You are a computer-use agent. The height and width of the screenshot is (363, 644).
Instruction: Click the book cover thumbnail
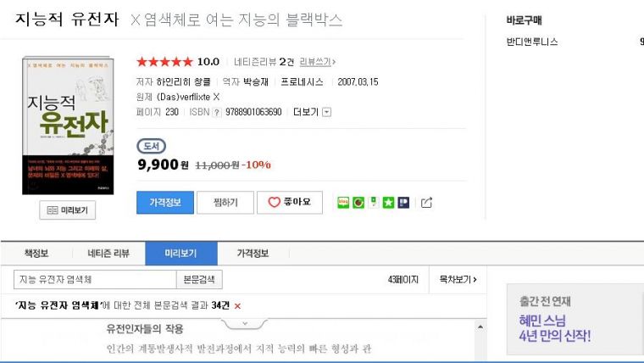pyautogui.click(x=68, y=126)
